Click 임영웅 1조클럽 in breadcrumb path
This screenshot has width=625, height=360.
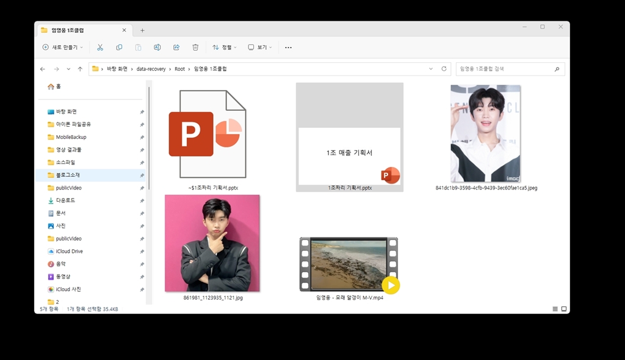[x=210, y=69]
